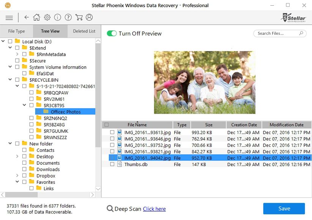
Task: Click the Thumbs.db file icon
Action: point(120,164)
